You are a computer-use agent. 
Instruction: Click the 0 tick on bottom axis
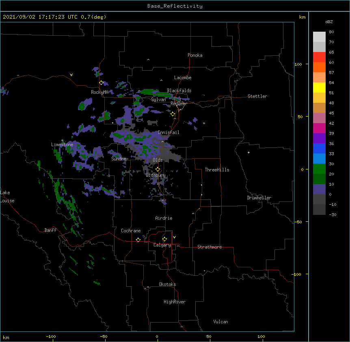157,336
